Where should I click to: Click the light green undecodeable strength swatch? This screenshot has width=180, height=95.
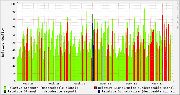click(x=5, y=88)
